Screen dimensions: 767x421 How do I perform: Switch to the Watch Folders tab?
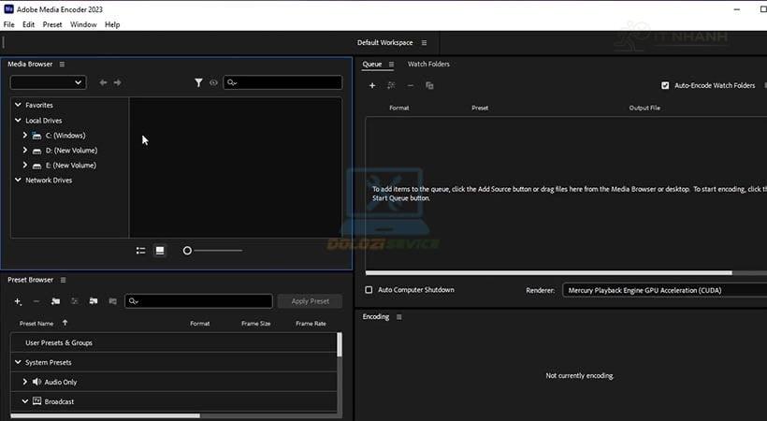tap(428, 64)
